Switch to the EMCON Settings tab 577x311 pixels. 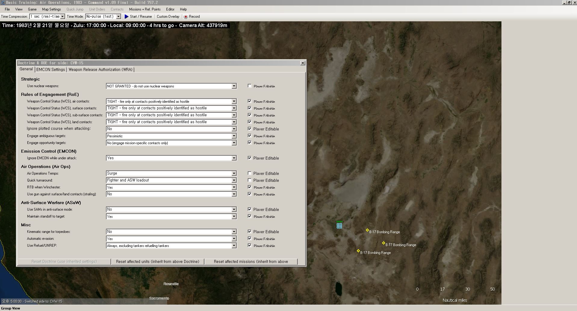click(x=51, y=69)
